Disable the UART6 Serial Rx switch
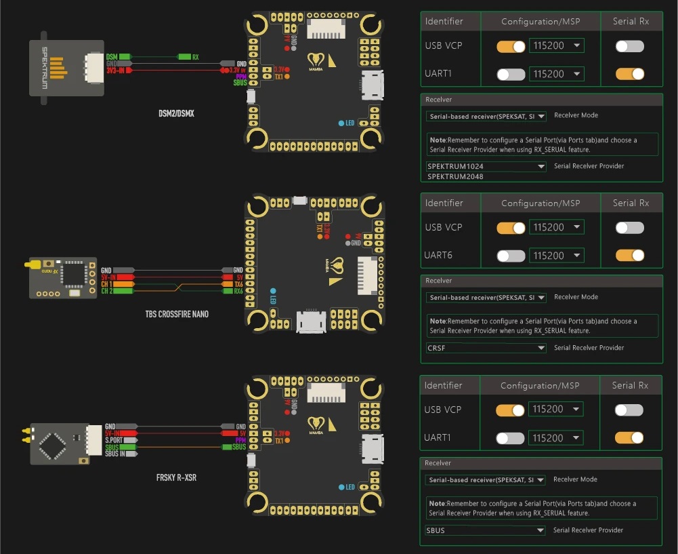This screenshot has width=678, height=554. coord(630,256)
